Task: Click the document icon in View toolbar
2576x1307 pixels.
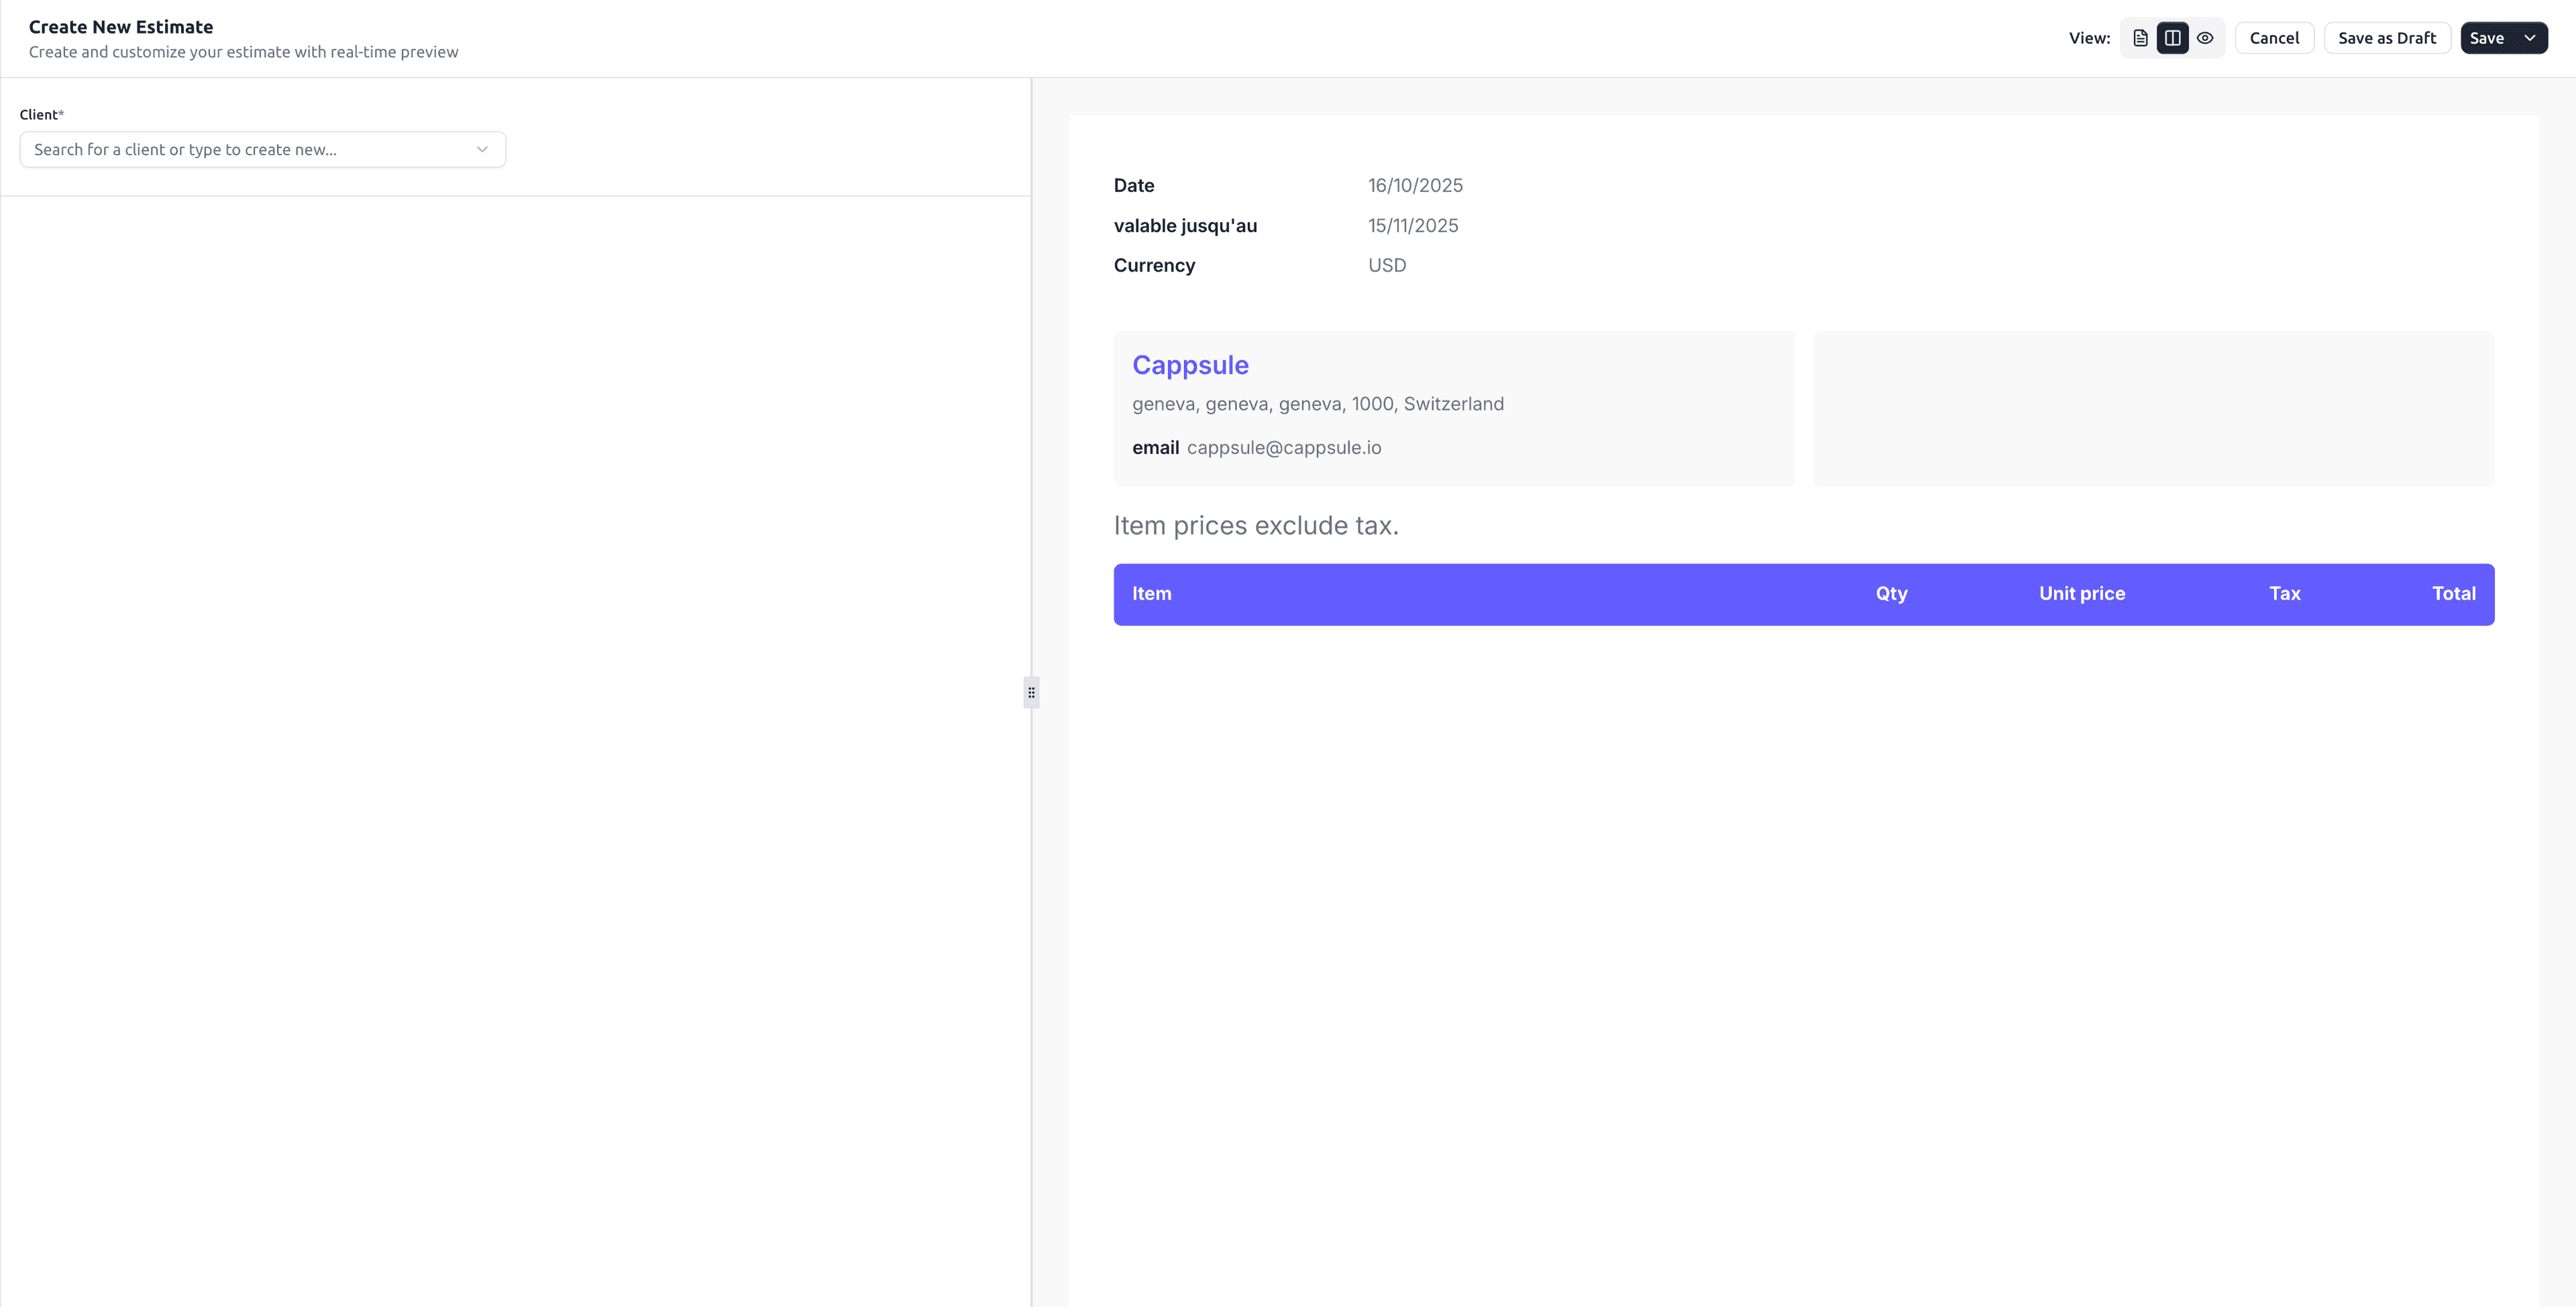Action: pos(2140,37)
